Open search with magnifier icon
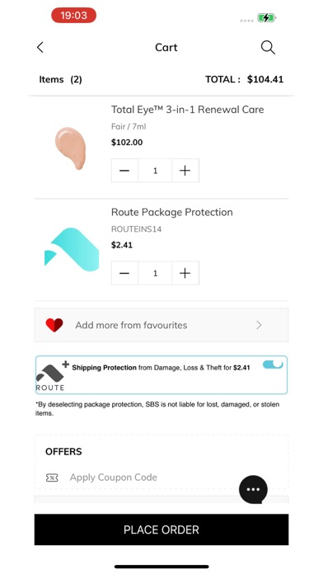The width and height of the screenshot is (323, 574). click(268, 48)
